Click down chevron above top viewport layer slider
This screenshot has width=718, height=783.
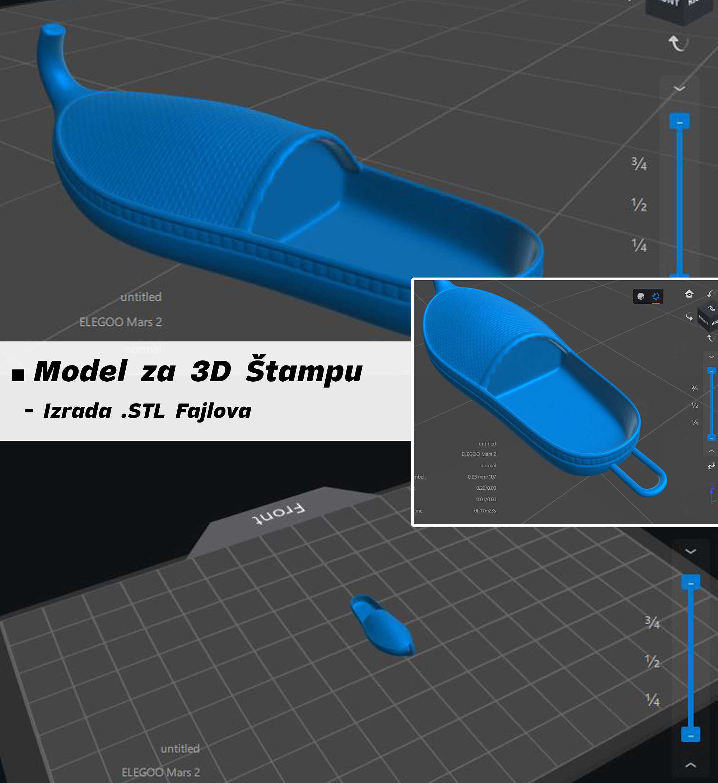[679, 89]
